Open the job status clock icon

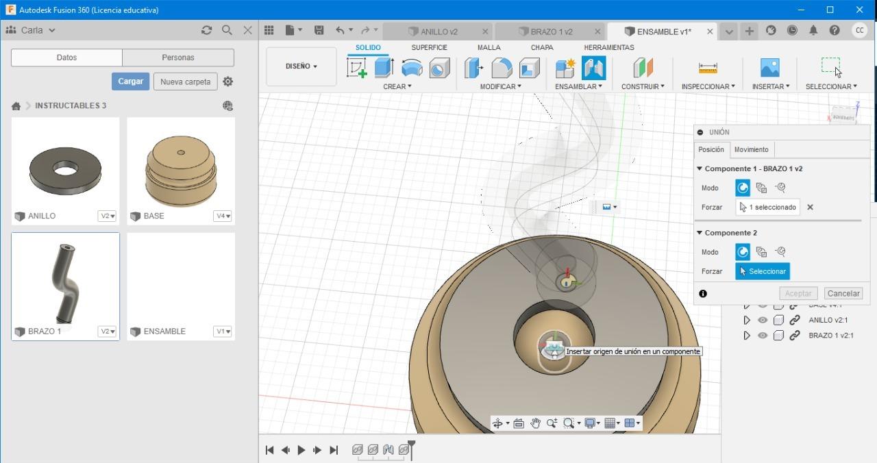pyautogui.click(x=792, y=30)
